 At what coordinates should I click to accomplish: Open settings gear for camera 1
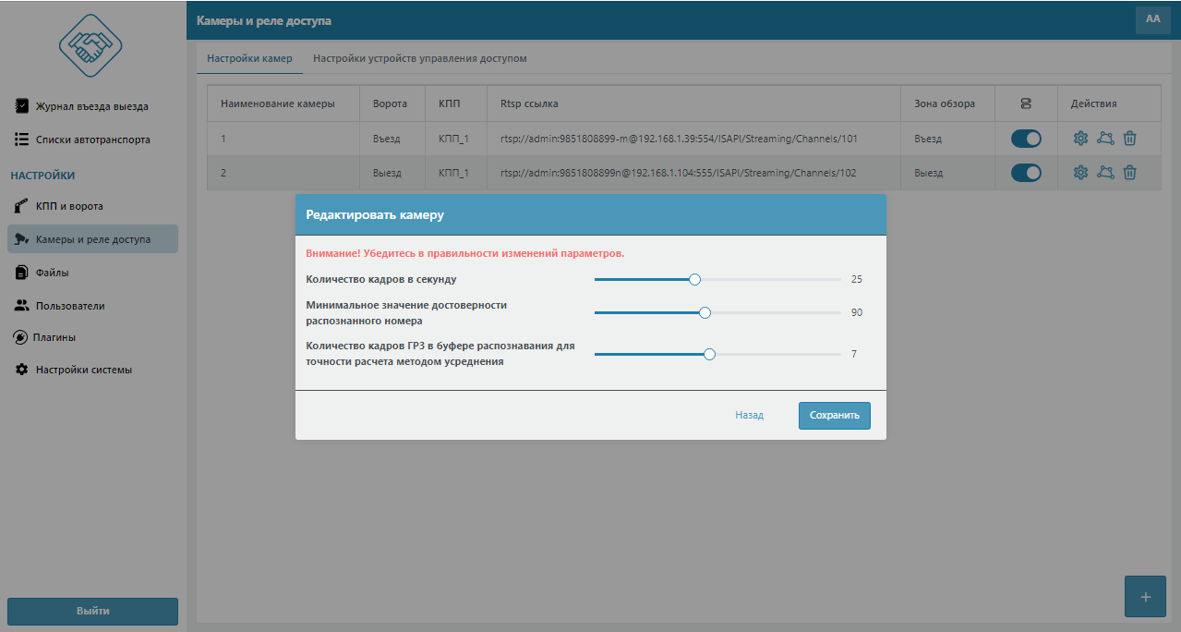click(x=1080, y=139)
